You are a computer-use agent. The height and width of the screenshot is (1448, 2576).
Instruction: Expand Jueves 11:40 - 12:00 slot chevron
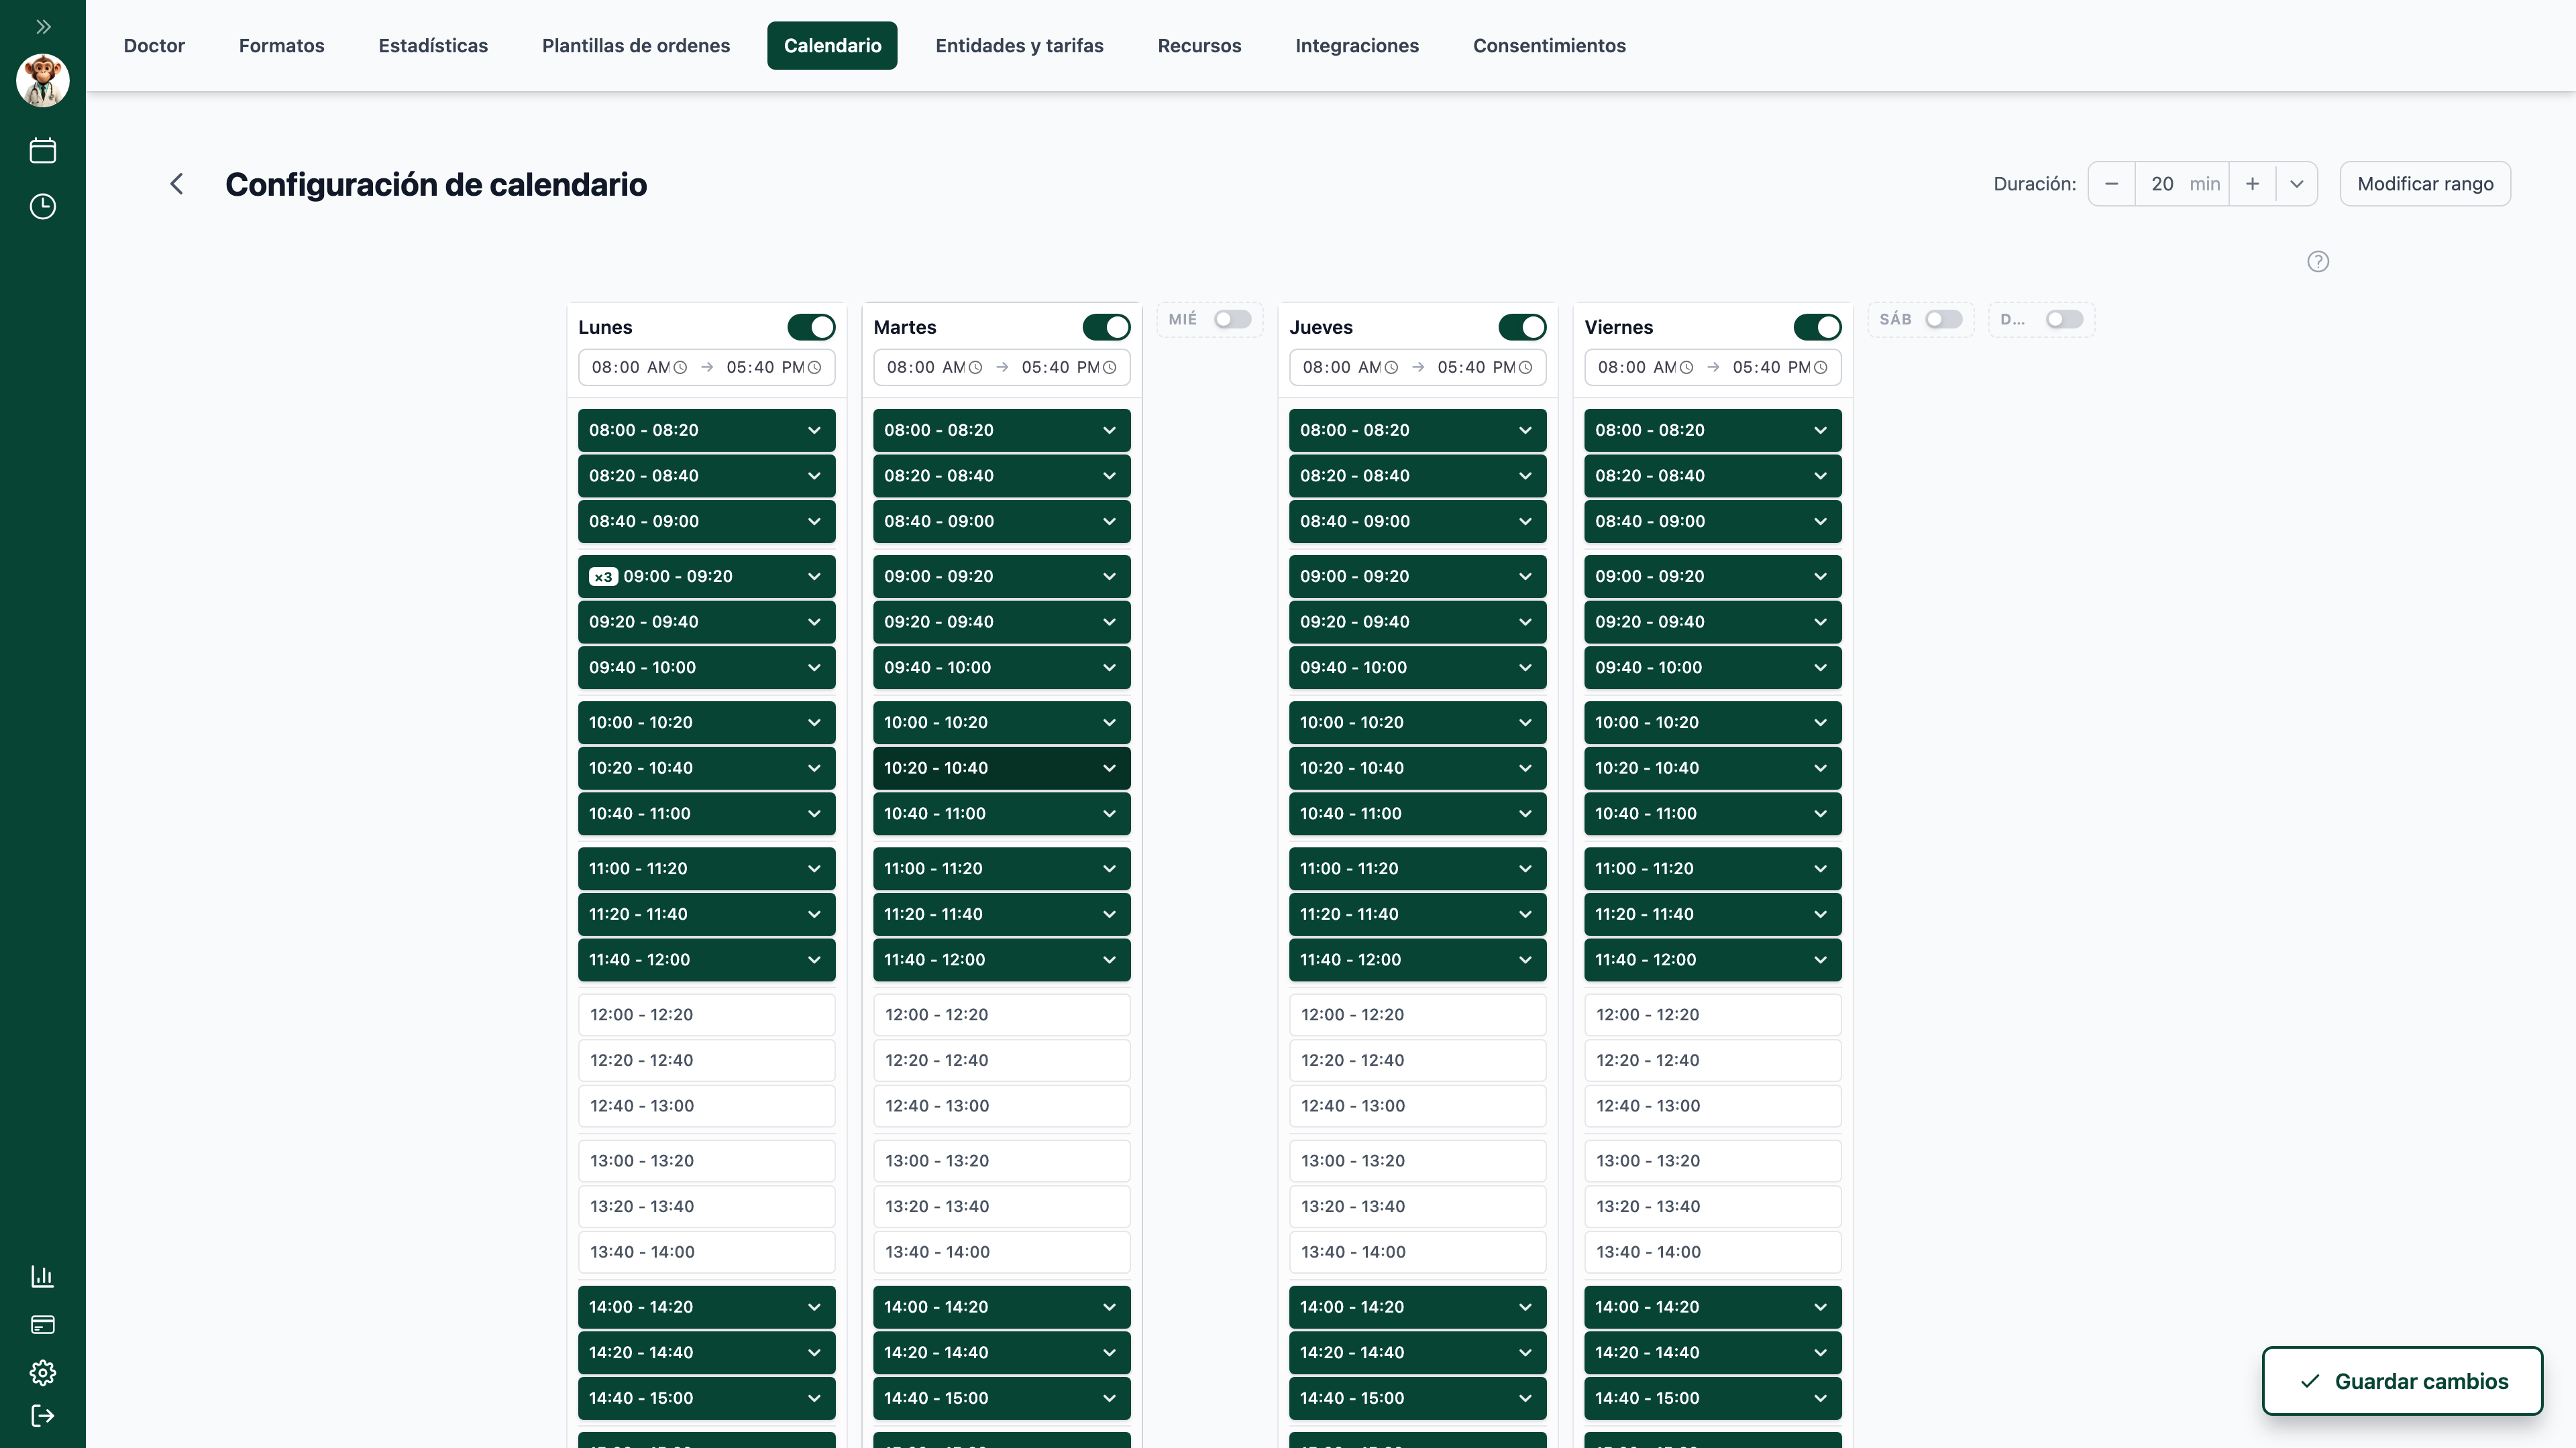tap(1525, 961)
